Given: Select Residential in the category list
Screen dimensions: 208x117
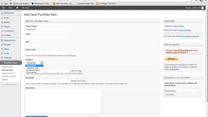Looking at the screenshot, I should click(x=34, y=66).
